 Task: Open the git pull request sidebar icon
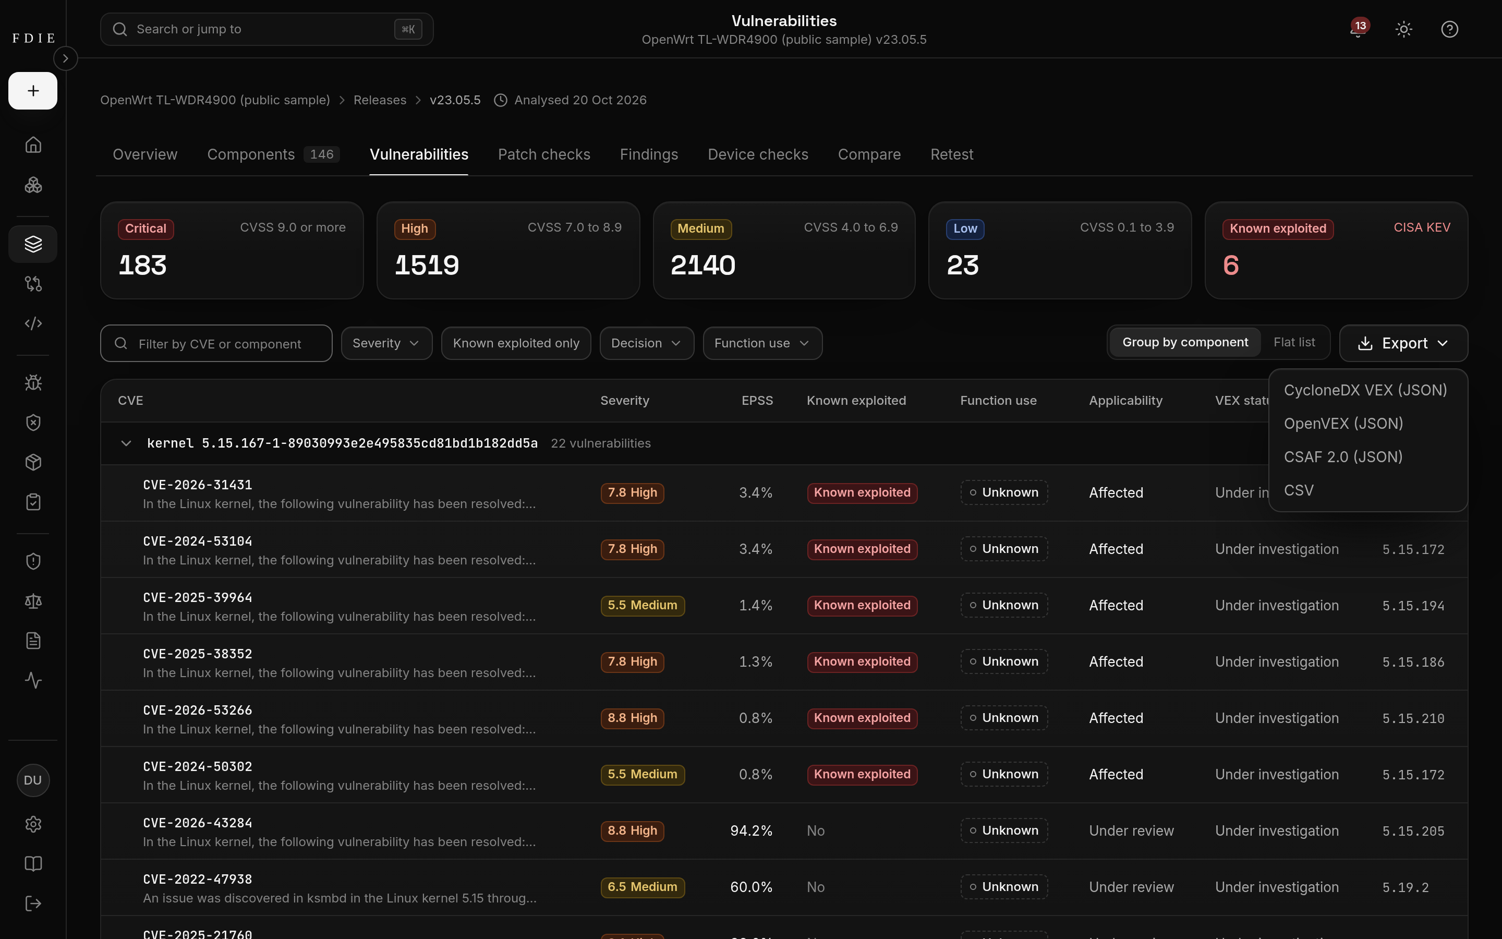pos(33,284)
